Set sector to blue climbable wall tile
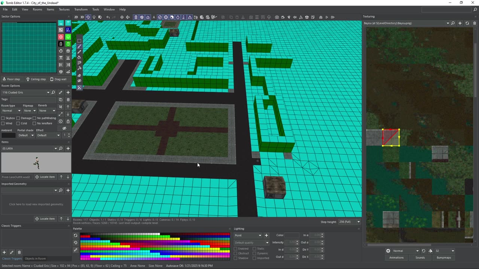 pos(68,30)
